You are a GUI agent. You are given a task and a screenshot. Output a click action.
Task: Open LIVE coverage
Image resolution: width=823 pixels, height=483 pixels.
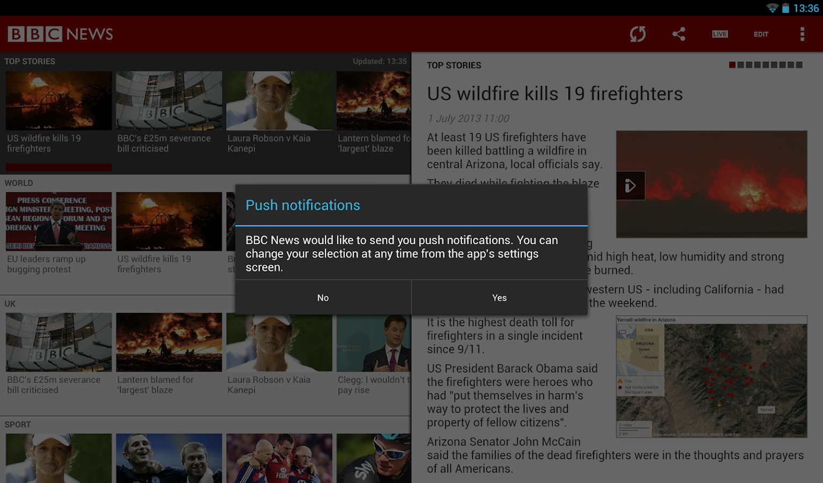tap(720, 34)
